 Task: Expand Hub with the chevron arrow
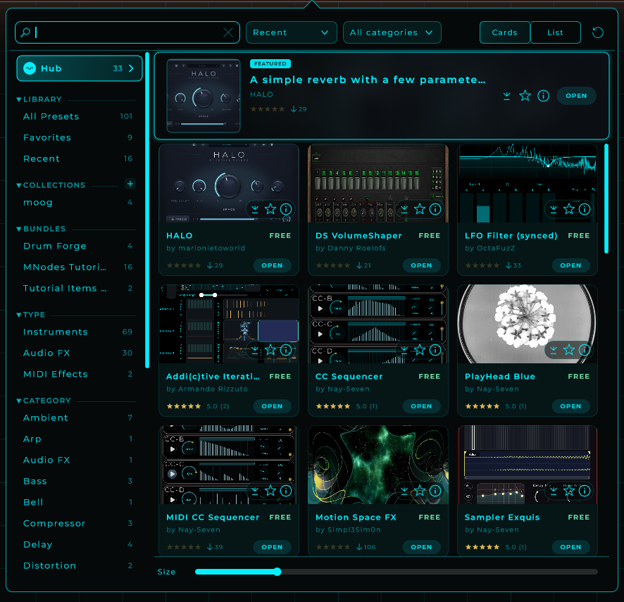pos(131,68)
